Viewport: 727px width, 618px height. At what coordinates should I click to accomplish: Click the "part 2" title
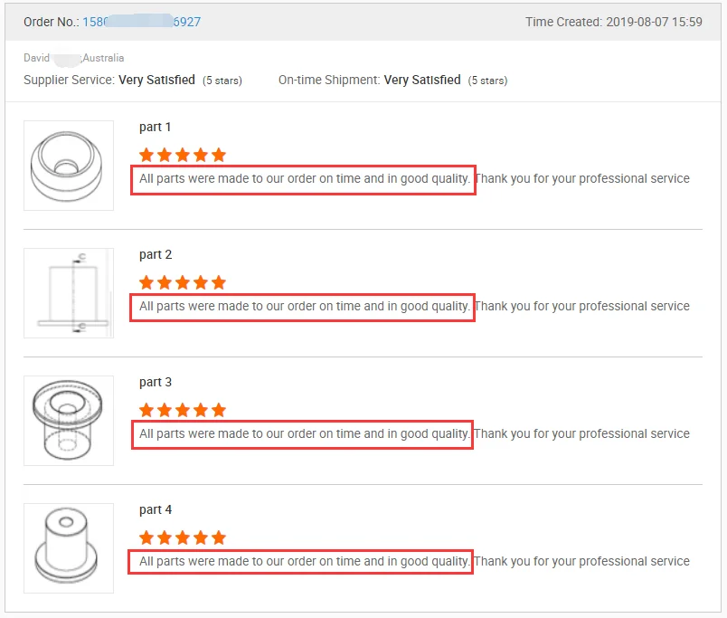tap(156, 255)
